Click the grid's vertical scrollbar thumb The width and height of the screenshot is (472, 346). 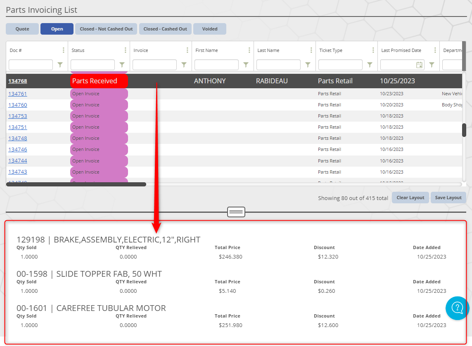point(464,130)
